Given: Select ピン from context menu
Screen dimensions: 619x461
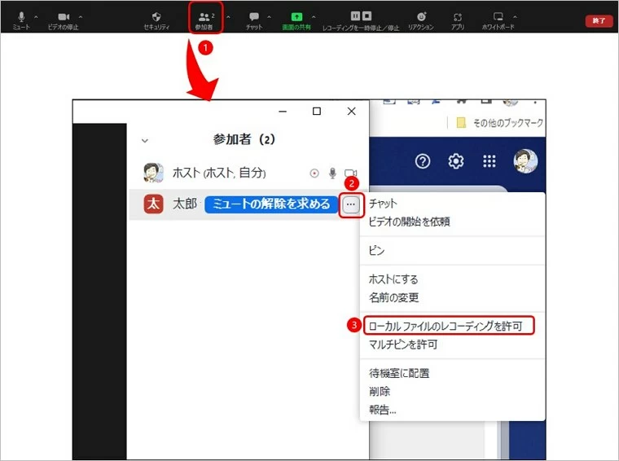Looking at the screenshot, I should [376, 250].
